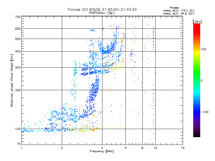Click the y-axis tick label "500"
Image resolution: width=215 pixels, height=161 pixels.
[18, 39]
